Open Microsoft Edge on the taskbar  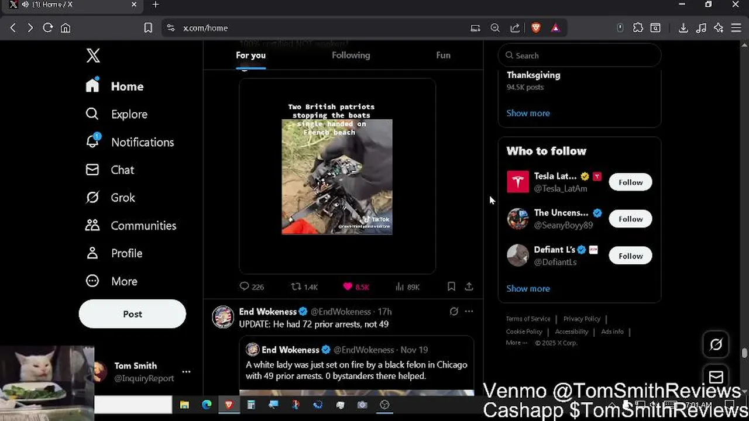coord(207,405)
